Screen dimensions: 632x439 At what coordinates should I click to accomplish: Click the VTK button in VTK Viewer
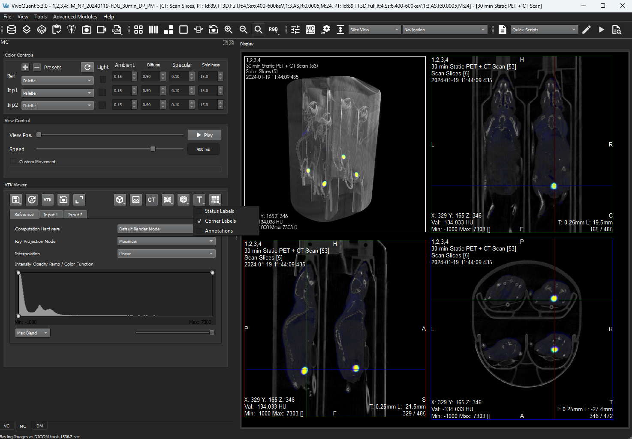[48, 200]
